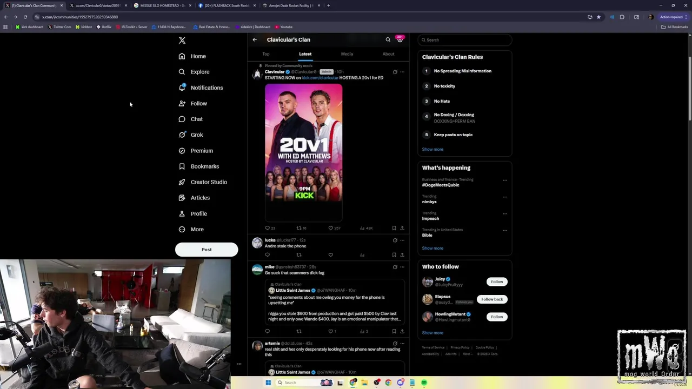Follow HowlingMutant
Viewport: 692px width, 389px height.
(x=497, y=317)
